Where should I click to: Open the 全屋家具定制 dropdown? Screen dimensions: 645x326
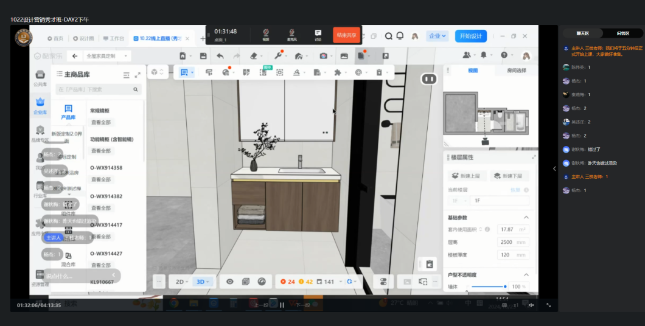coord(108,56)
